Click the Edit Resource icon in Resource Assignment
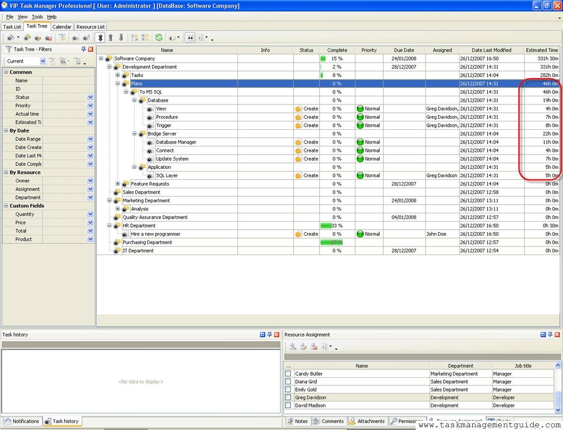 click(x=303, y=346)
